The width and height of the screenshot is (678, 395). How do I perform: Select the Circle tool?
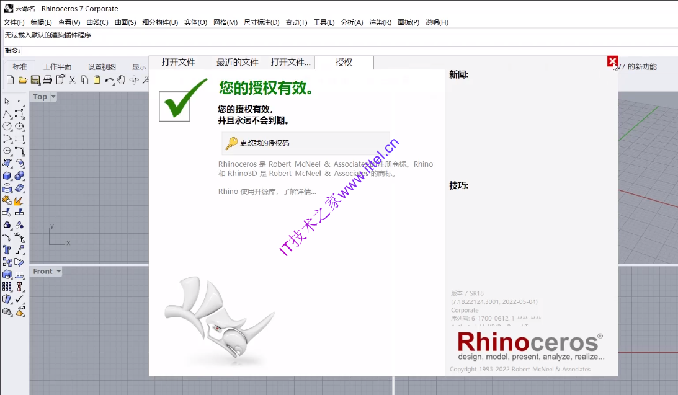point(7,126)
